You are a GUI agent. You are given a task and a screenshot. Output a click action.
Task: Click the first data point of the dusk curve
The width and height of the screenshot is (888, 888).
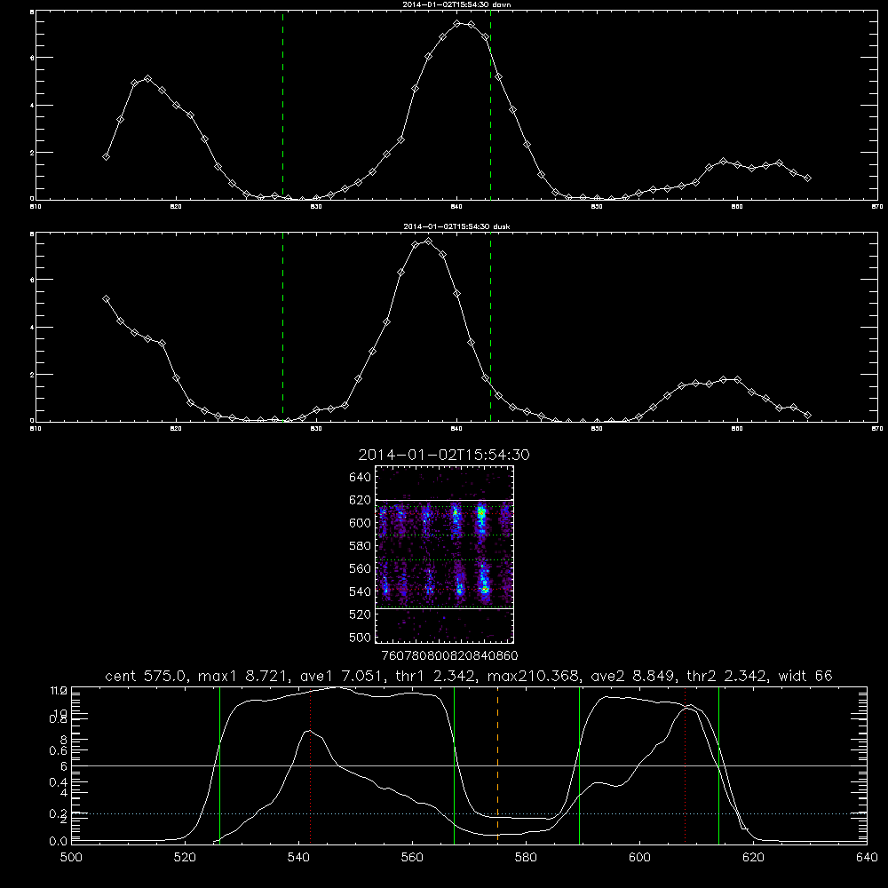(106, 299)
